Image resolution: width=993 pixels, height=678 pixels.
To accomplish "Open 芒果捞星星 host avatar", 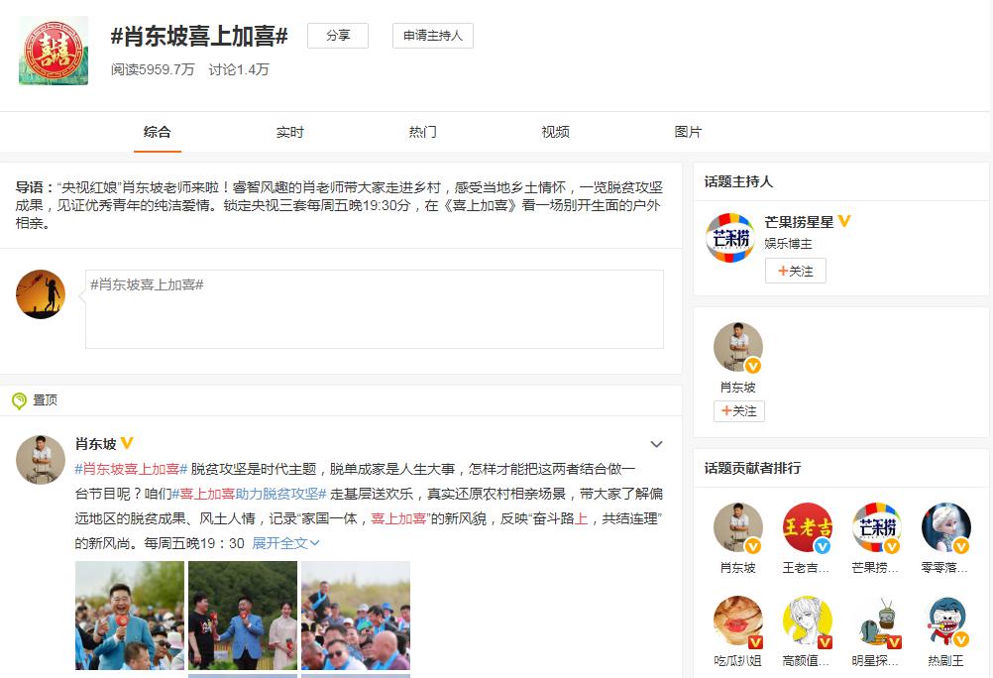I will coord(729,238).
